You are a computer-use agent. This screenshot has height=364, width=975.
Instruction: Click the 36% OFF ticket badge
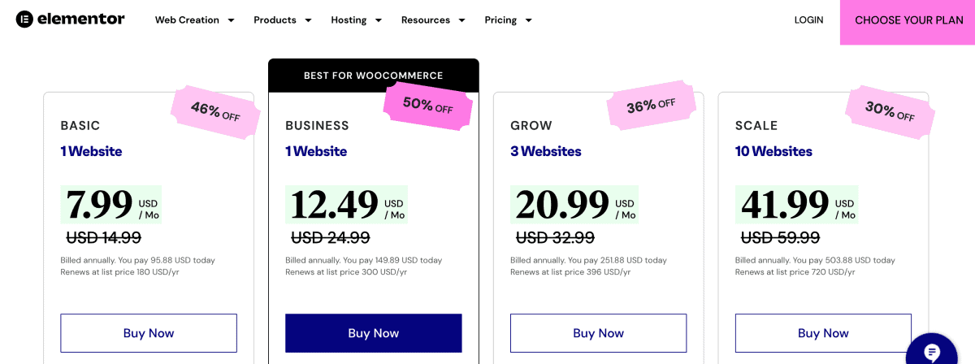tap(651, 106)
